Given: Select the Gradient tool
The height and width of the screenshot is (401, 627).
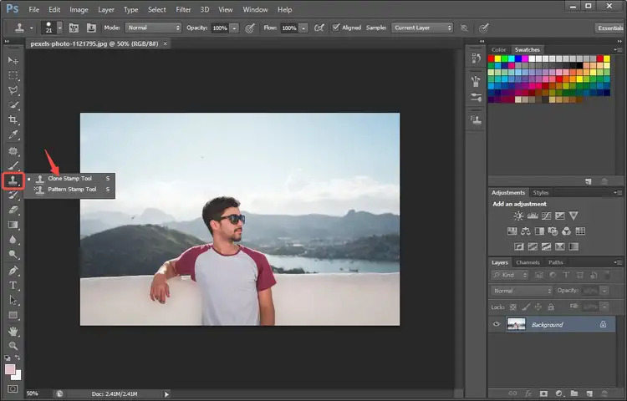Looking at the screenshot, I should coord(13,225).
